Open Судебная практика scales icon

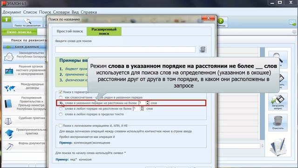8,121
